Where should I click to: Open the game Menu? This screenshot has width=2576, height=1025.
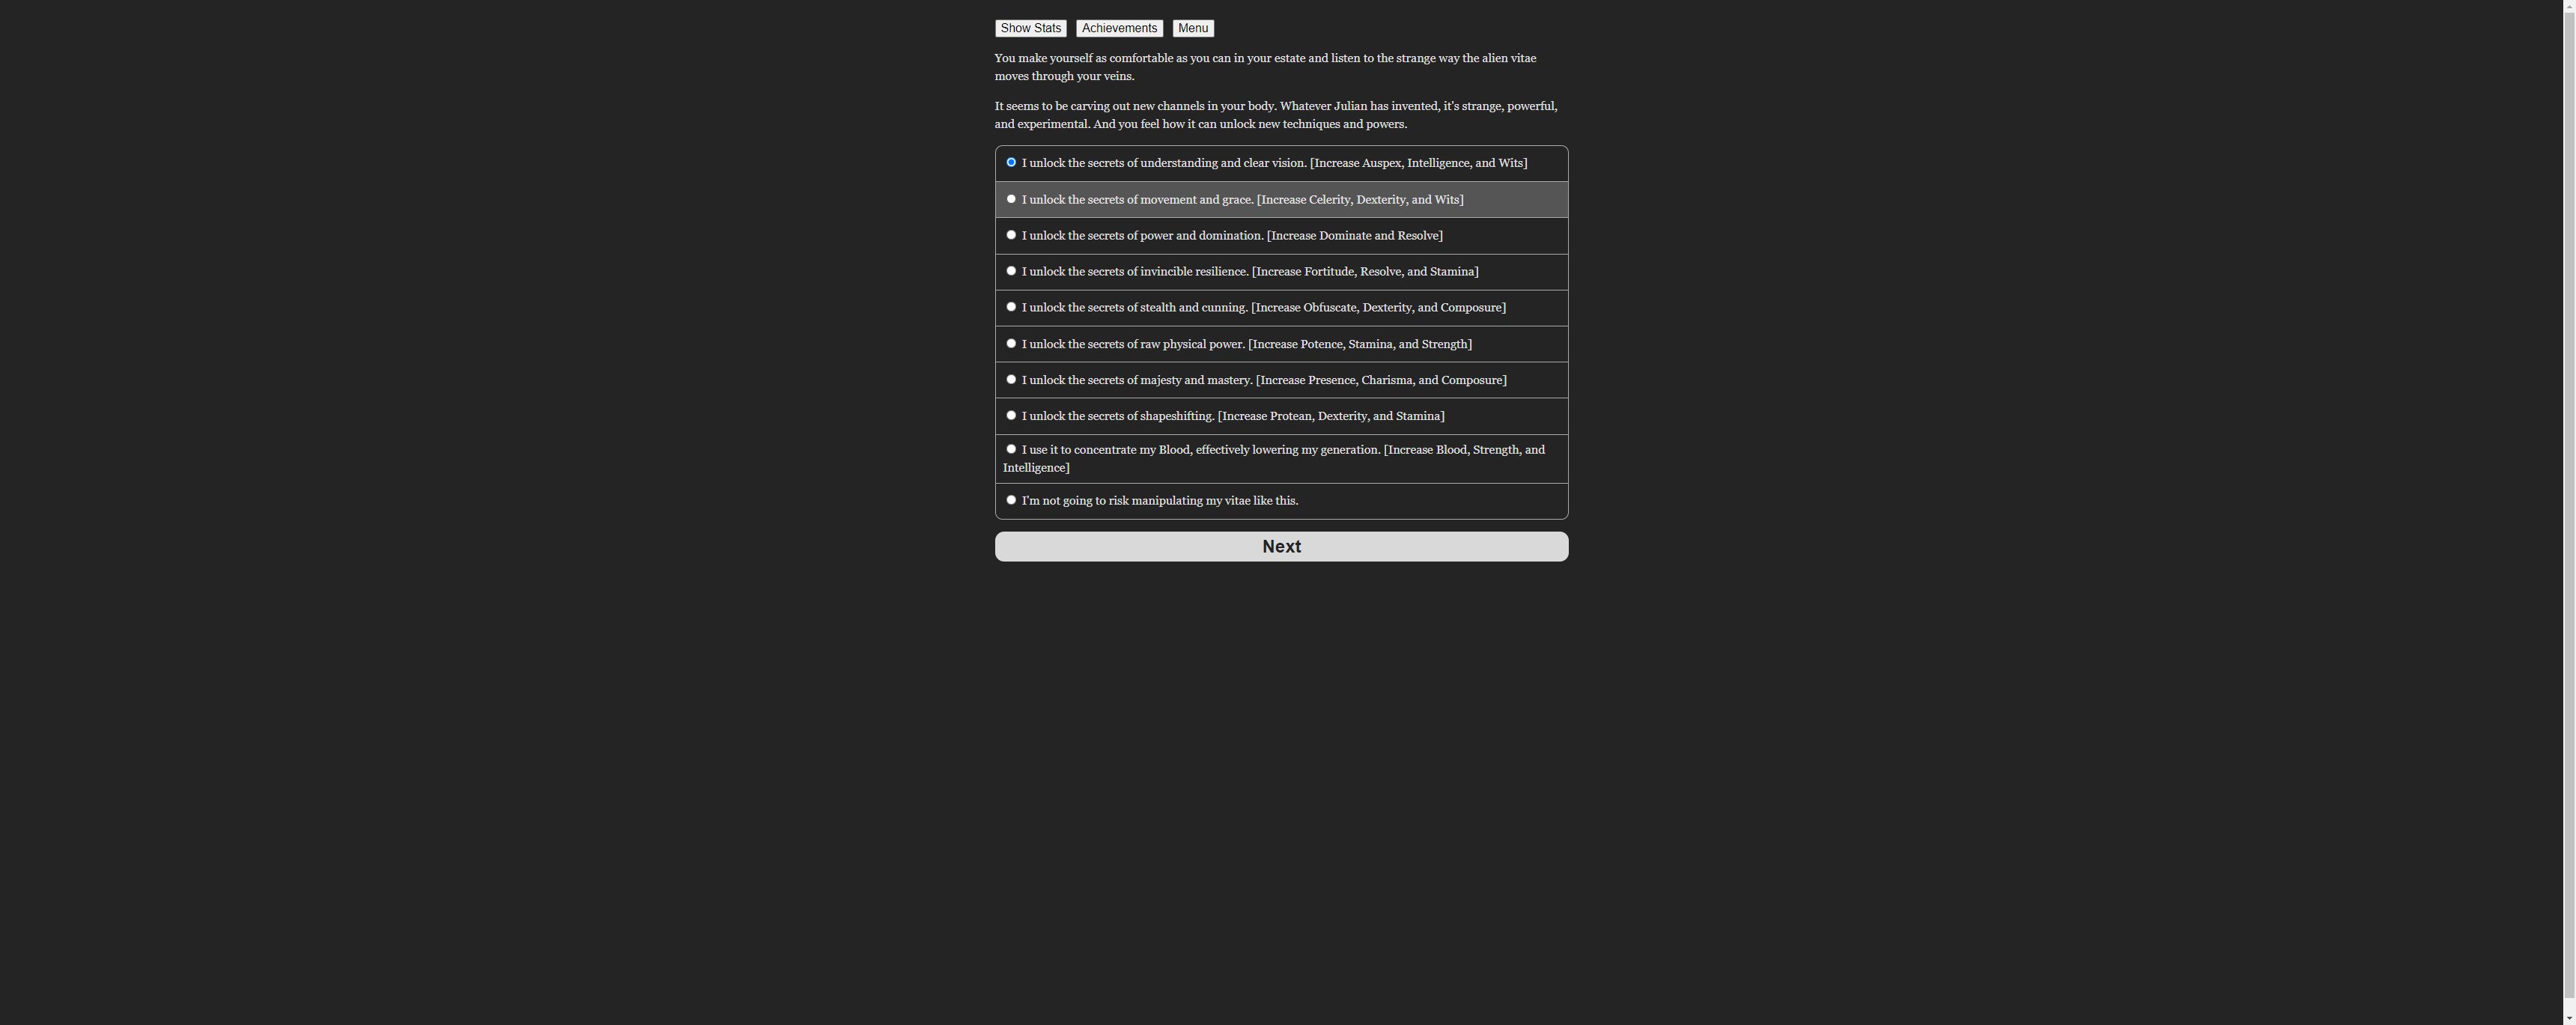point(1193,28)
